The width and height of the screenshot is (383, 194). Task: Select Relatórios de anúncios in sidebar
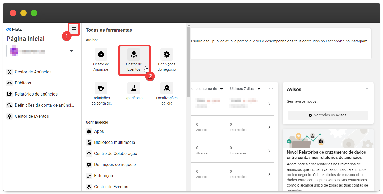36,94
